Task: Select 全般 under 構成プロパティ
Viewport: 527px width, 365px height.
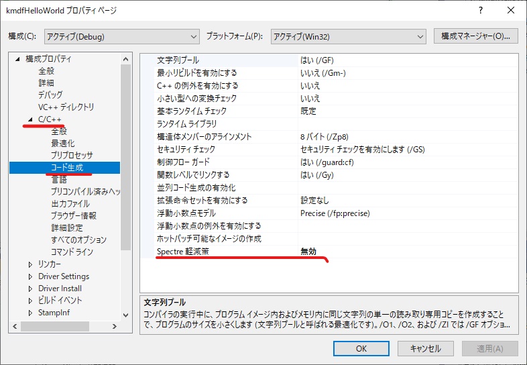Action: pyautogui.click(x=46, y=71)
